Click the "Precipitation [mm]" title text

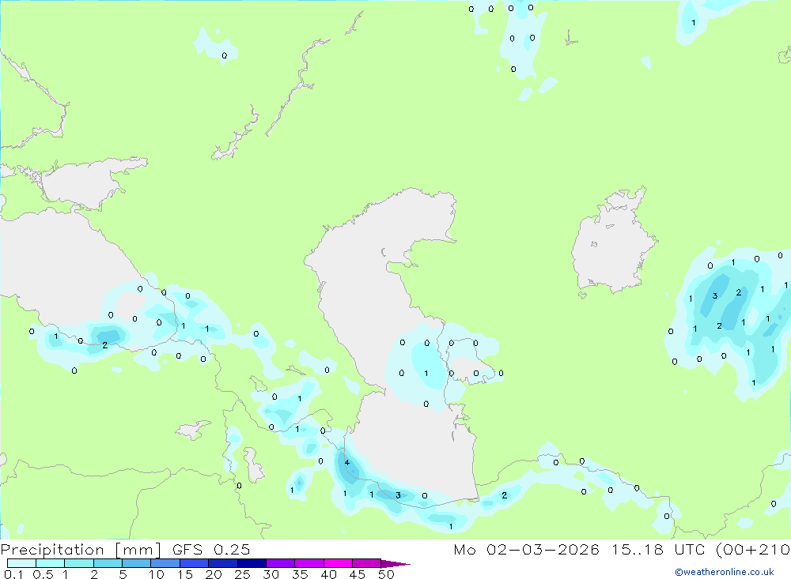[81, 550]
